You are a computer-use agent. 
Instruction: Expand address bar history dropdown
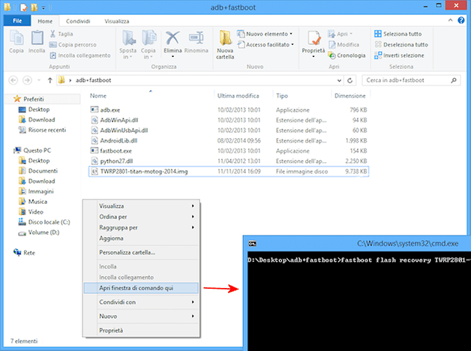point(339,80)
